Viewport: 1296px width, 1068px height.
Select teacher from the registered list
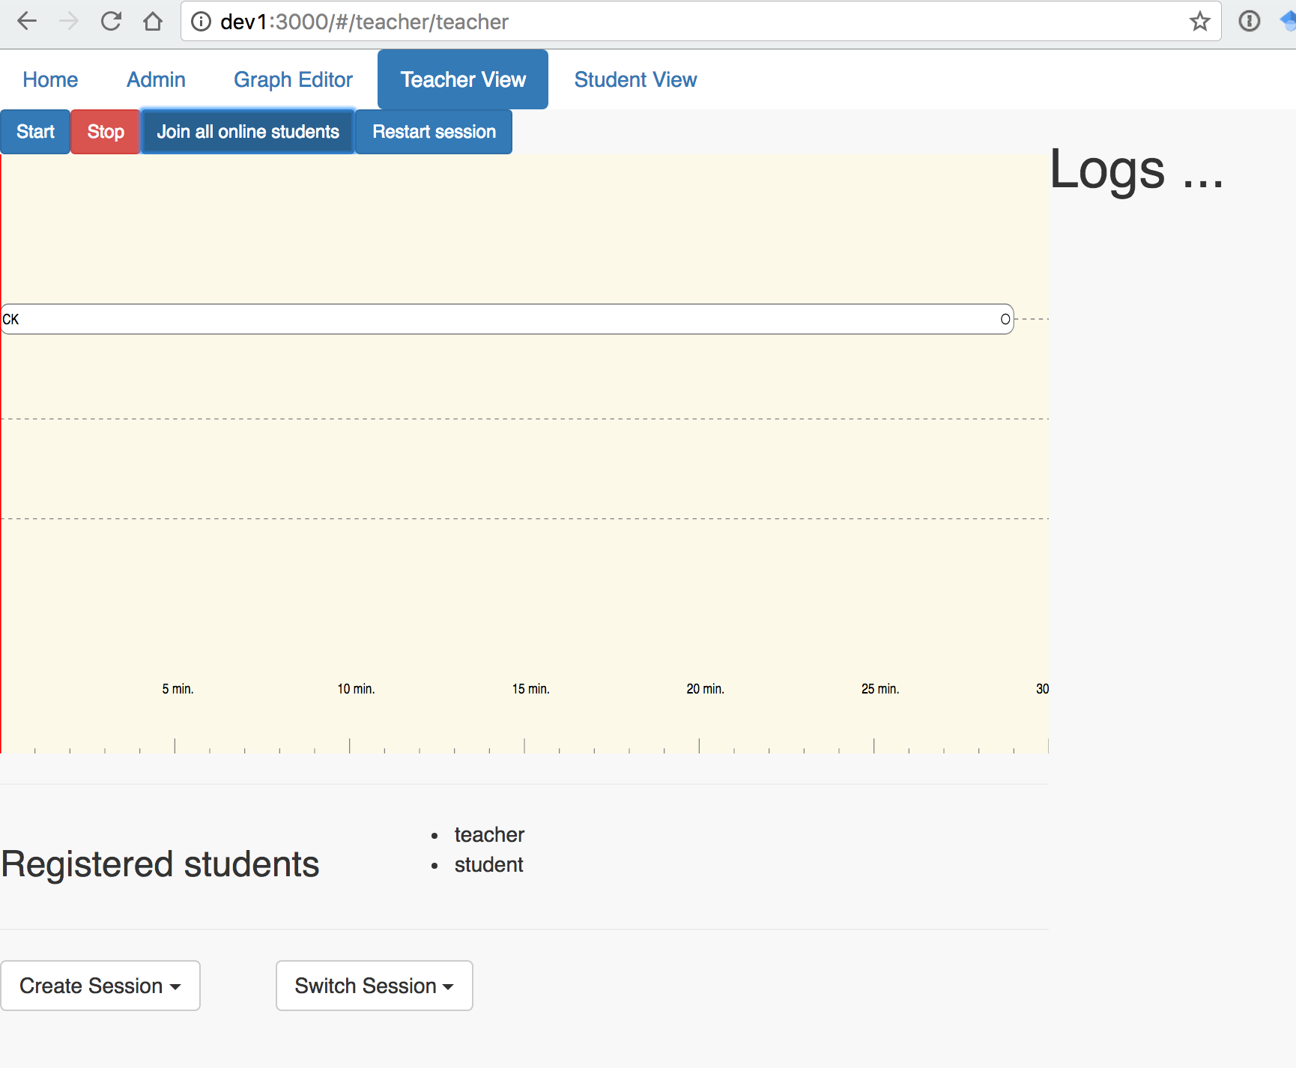(489, 834)
